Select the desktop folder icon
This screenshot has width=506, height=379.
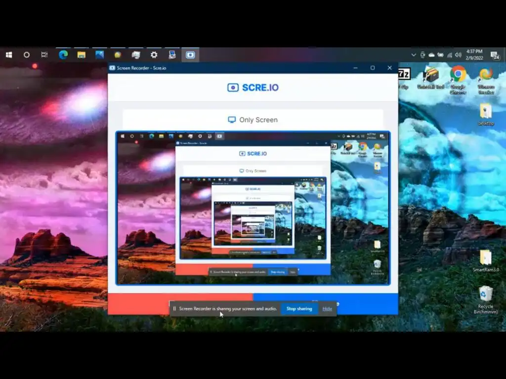pyautogui.click(x=486, y=114)
